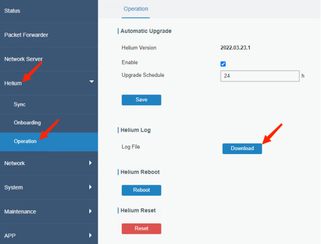Click the Helium Reboot button
321x244 pixels.
tap(141, 190)
